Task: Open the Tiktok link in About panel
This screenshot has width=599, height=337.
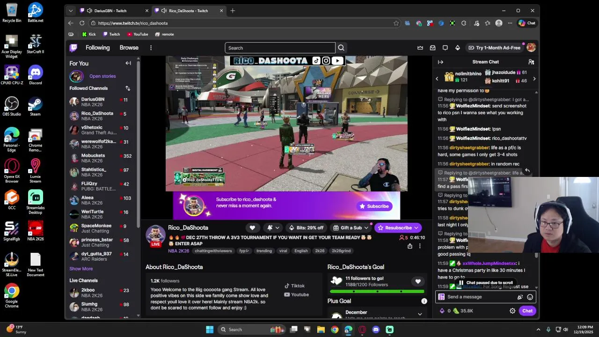Action: click(294, 286)
